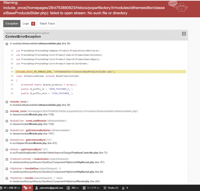Click the ContextErrorException title
The image size is (200, 191).
[x=23, y=37]
